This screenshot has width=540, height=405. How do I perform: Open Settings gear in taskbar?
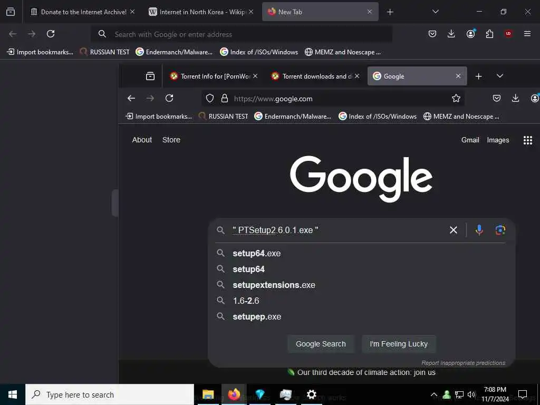(311, 394)
